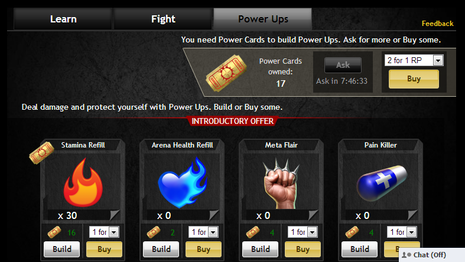
Task: Build a Stamina Refill
Action: 61,249
